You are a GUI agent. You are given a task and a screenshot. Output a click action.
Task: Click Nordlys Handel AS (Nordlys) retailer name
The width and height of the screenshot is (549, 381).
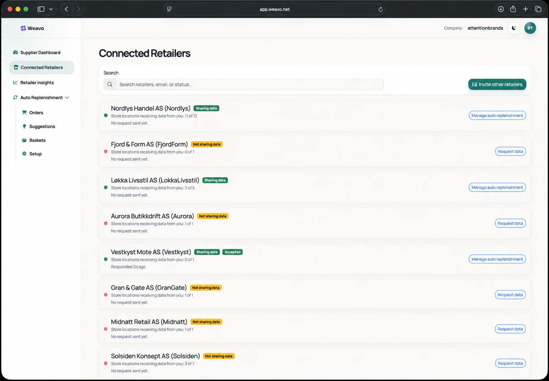click(x=150, y=108)
